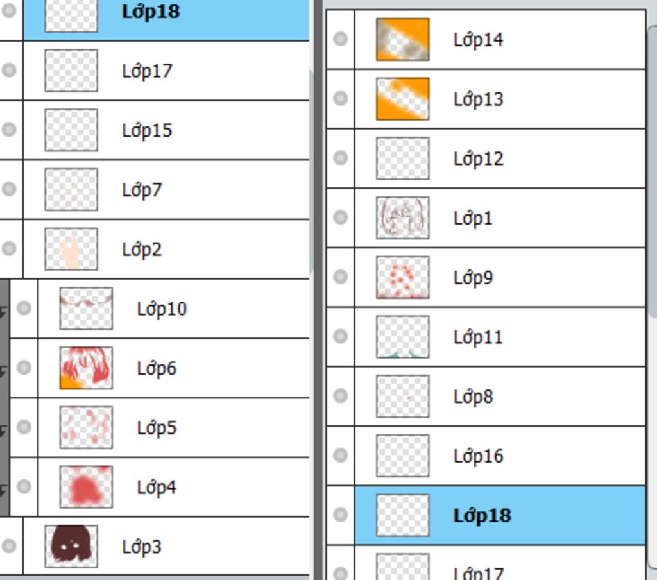Select the Lớp16 layer in right panel
The height and width of the screenshot is (580, 657).
coord(500,456)
